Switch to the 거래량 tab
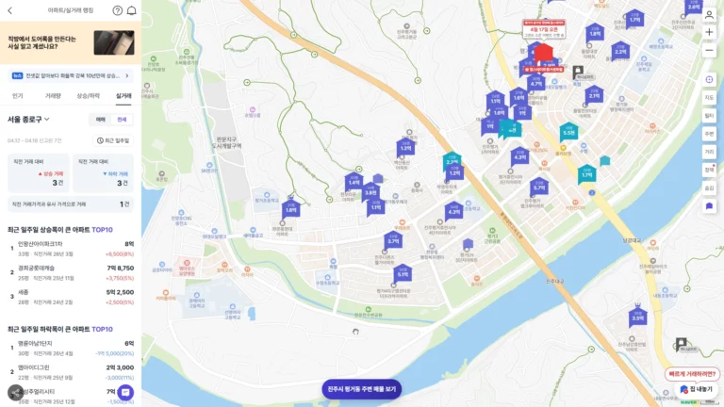The width and height of the screenshot is (724, 407). coord(53,96)
